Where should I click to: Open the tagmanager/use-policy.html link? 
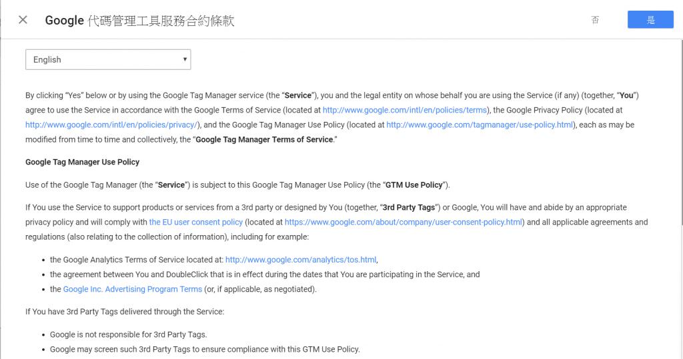pos(480,125)
